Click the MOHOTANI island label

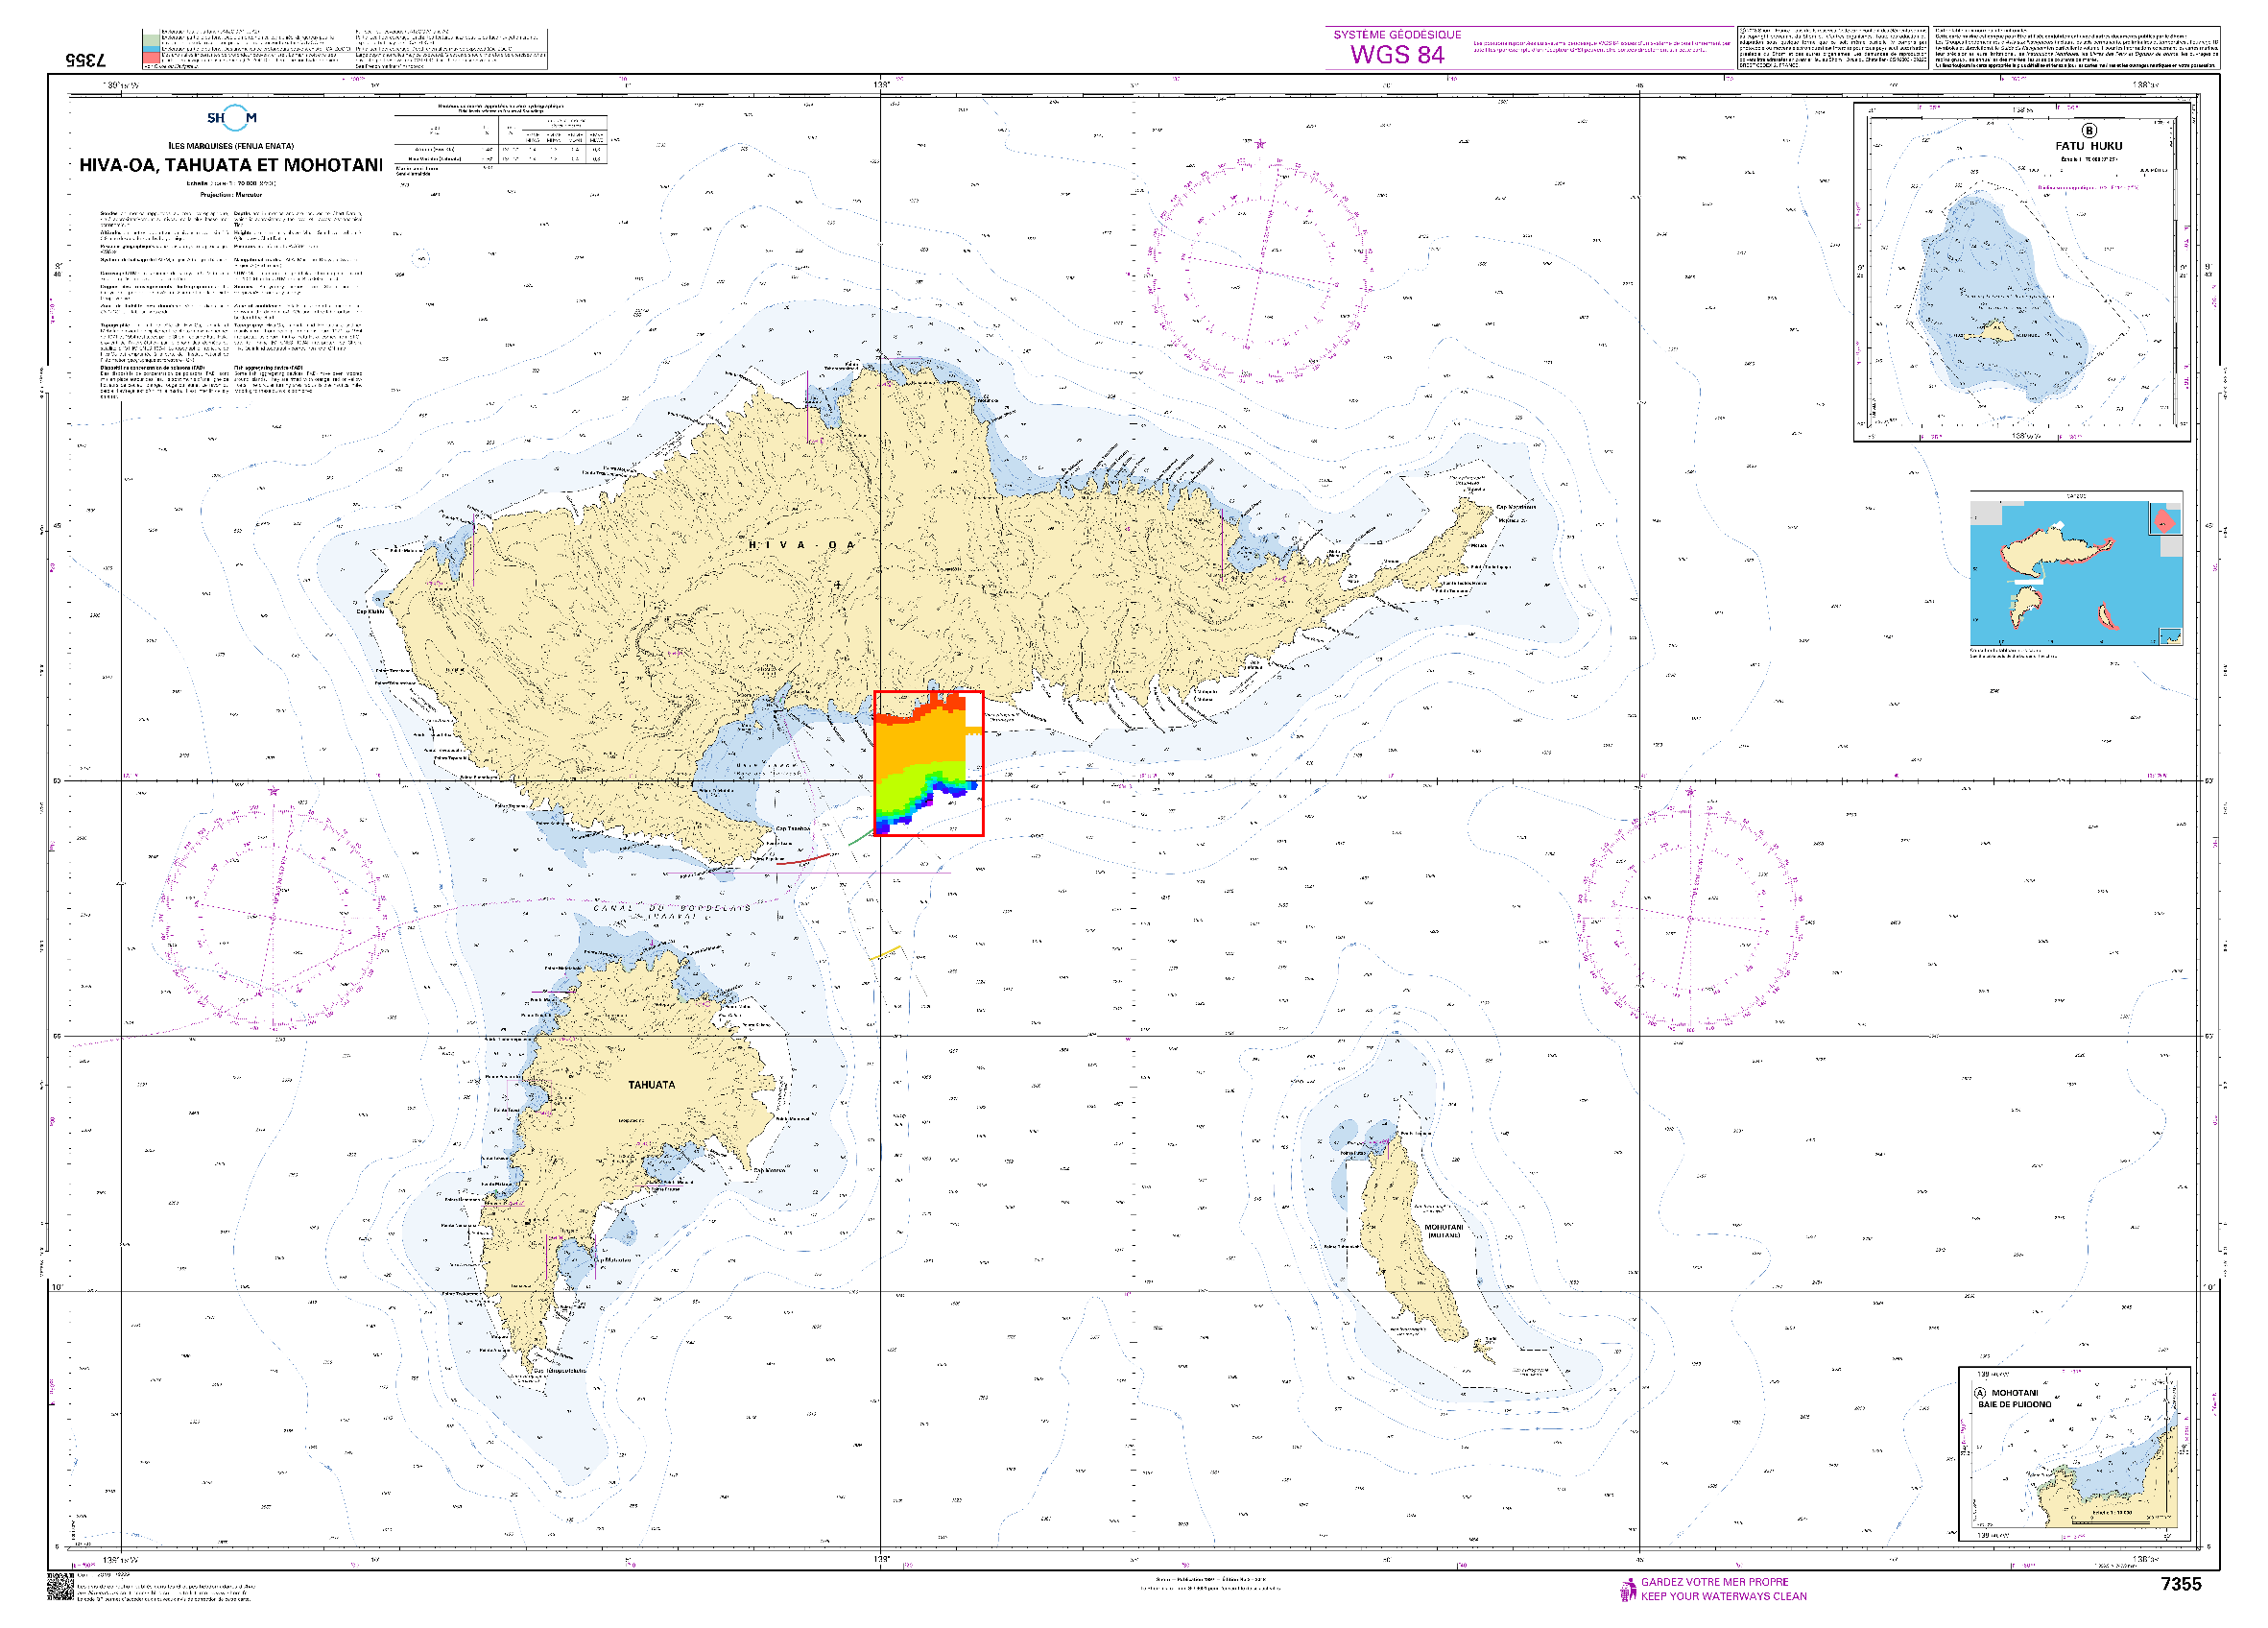coord(1443,1227)
